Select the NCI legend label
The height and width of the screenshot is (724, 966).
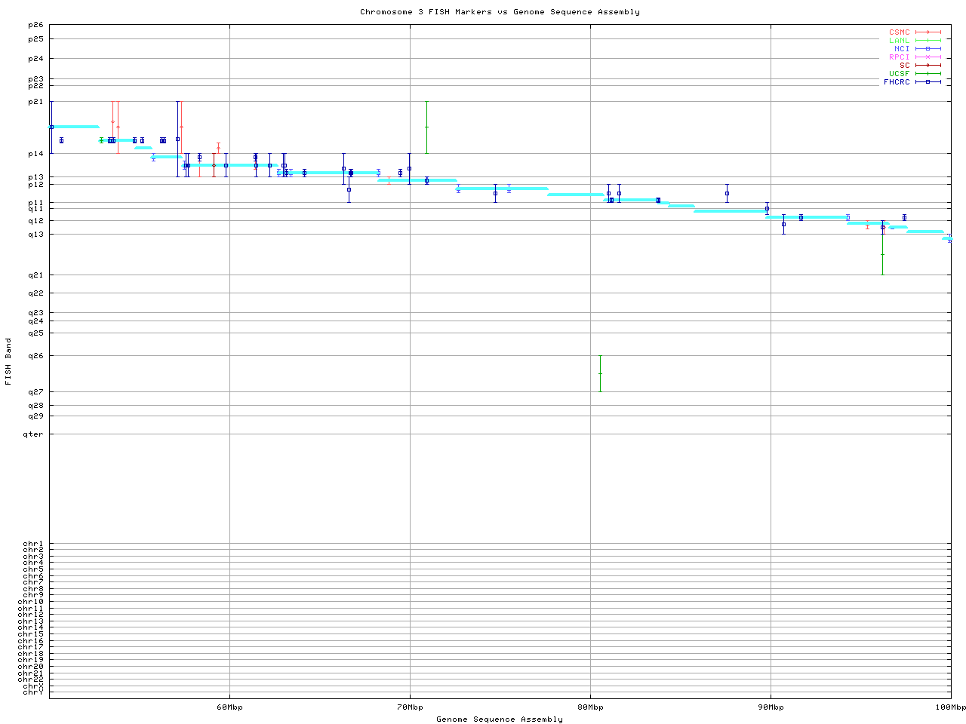click(902, 49)
